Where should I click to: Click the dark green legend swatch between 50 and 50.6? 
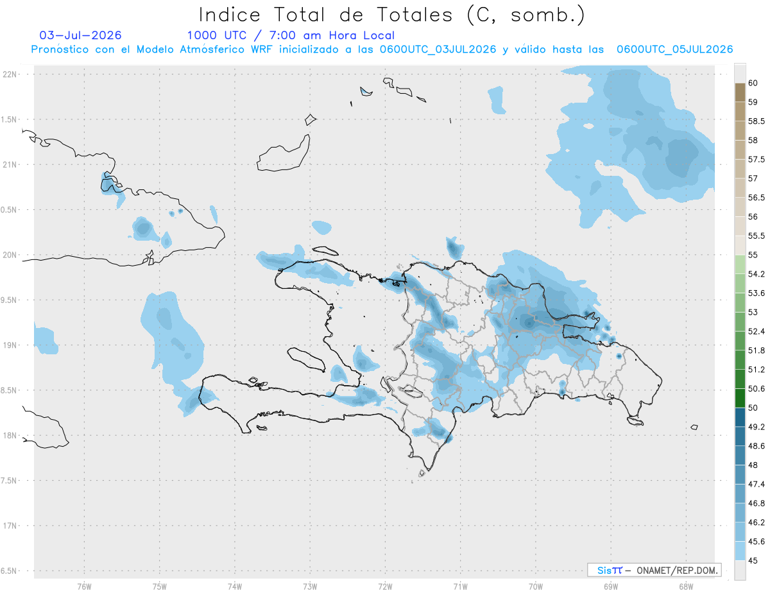click(x=740, y=398)
